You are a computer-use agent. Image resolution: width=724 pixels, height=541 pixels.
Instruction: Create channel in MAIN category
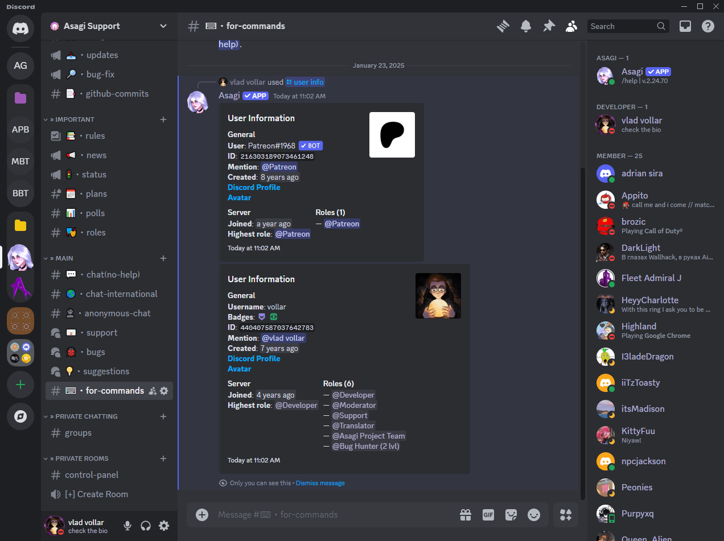163,258
